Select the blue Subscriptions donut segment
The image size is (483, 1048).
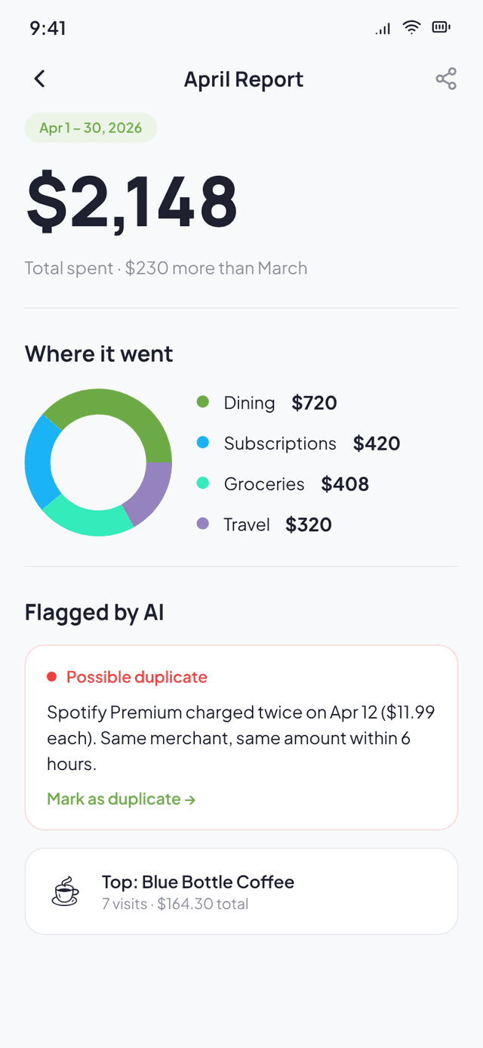coord(39,462)
